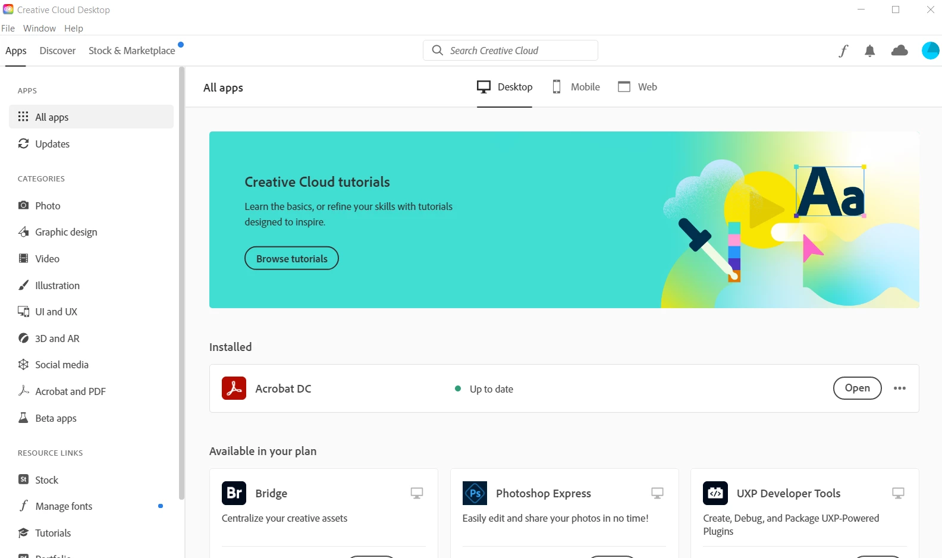Open the File menu
Screen dimensions: 942x558
[8, 28]
